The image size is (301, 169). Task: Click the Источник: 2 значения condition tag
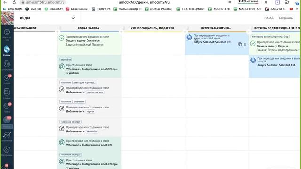click(72, 101)
